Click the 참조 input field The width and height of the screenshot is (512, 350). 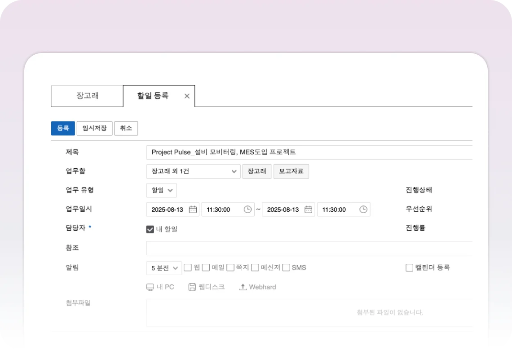pos(309,248)
